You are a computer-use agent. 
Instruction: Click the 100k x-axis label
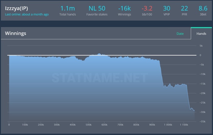pyautogui.click(x=25, y=125)
